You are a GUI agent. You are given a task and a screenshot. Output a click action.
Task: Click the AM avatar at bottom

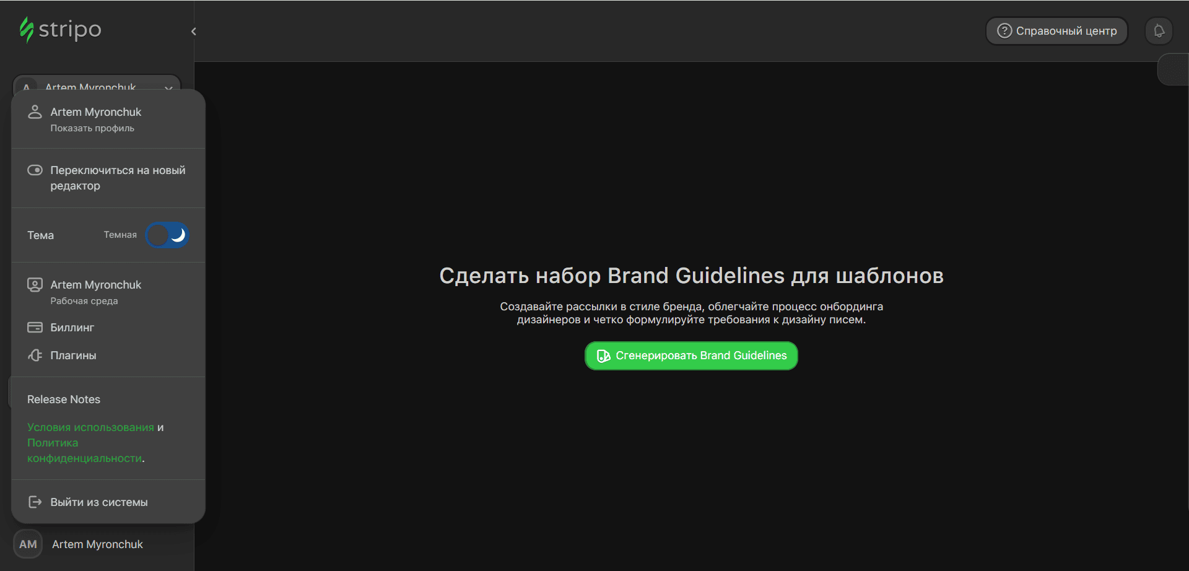tap(28, 544)
